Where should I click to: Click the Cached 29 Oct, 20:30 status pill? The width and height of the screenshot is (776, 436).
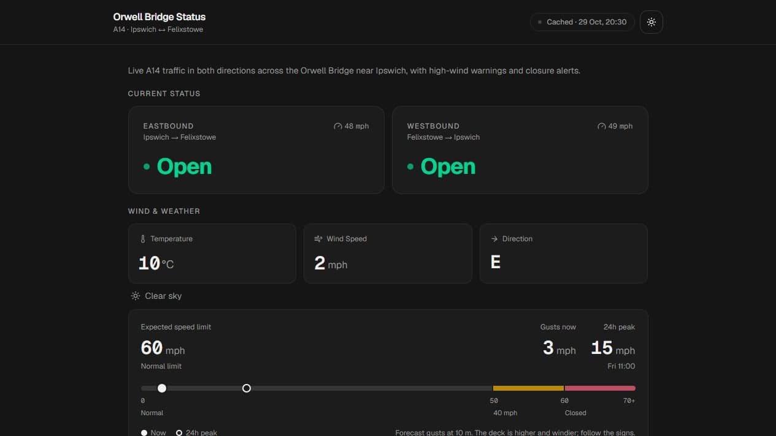point(582,22)
